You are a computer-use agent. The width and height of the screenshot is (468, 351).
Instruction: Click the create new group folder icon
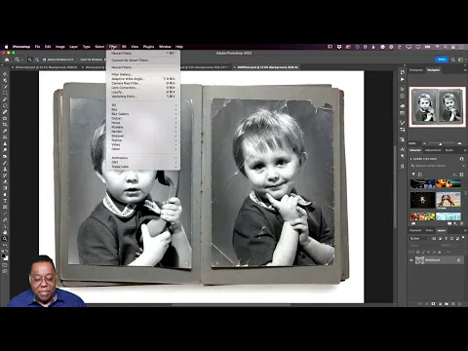click(x=447, y=304)
